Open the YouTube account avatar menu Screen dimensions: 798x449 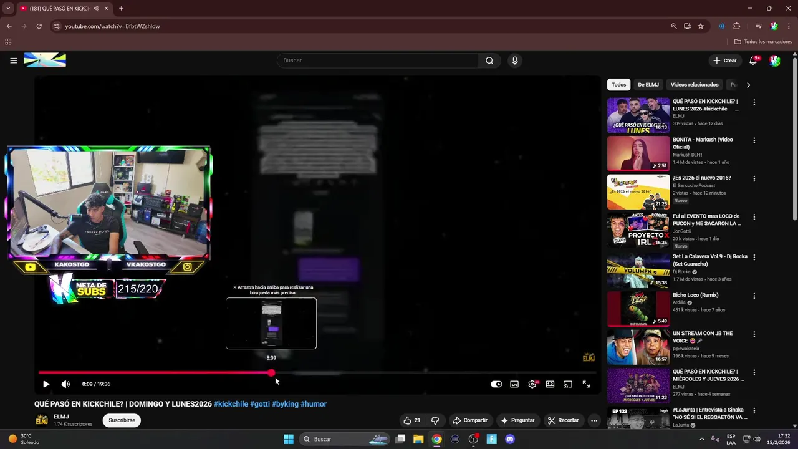coord(774,60)
